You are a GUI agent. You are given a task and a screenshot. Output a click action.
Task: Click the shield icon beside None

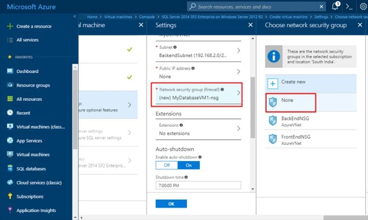click(x=273, y=102)
